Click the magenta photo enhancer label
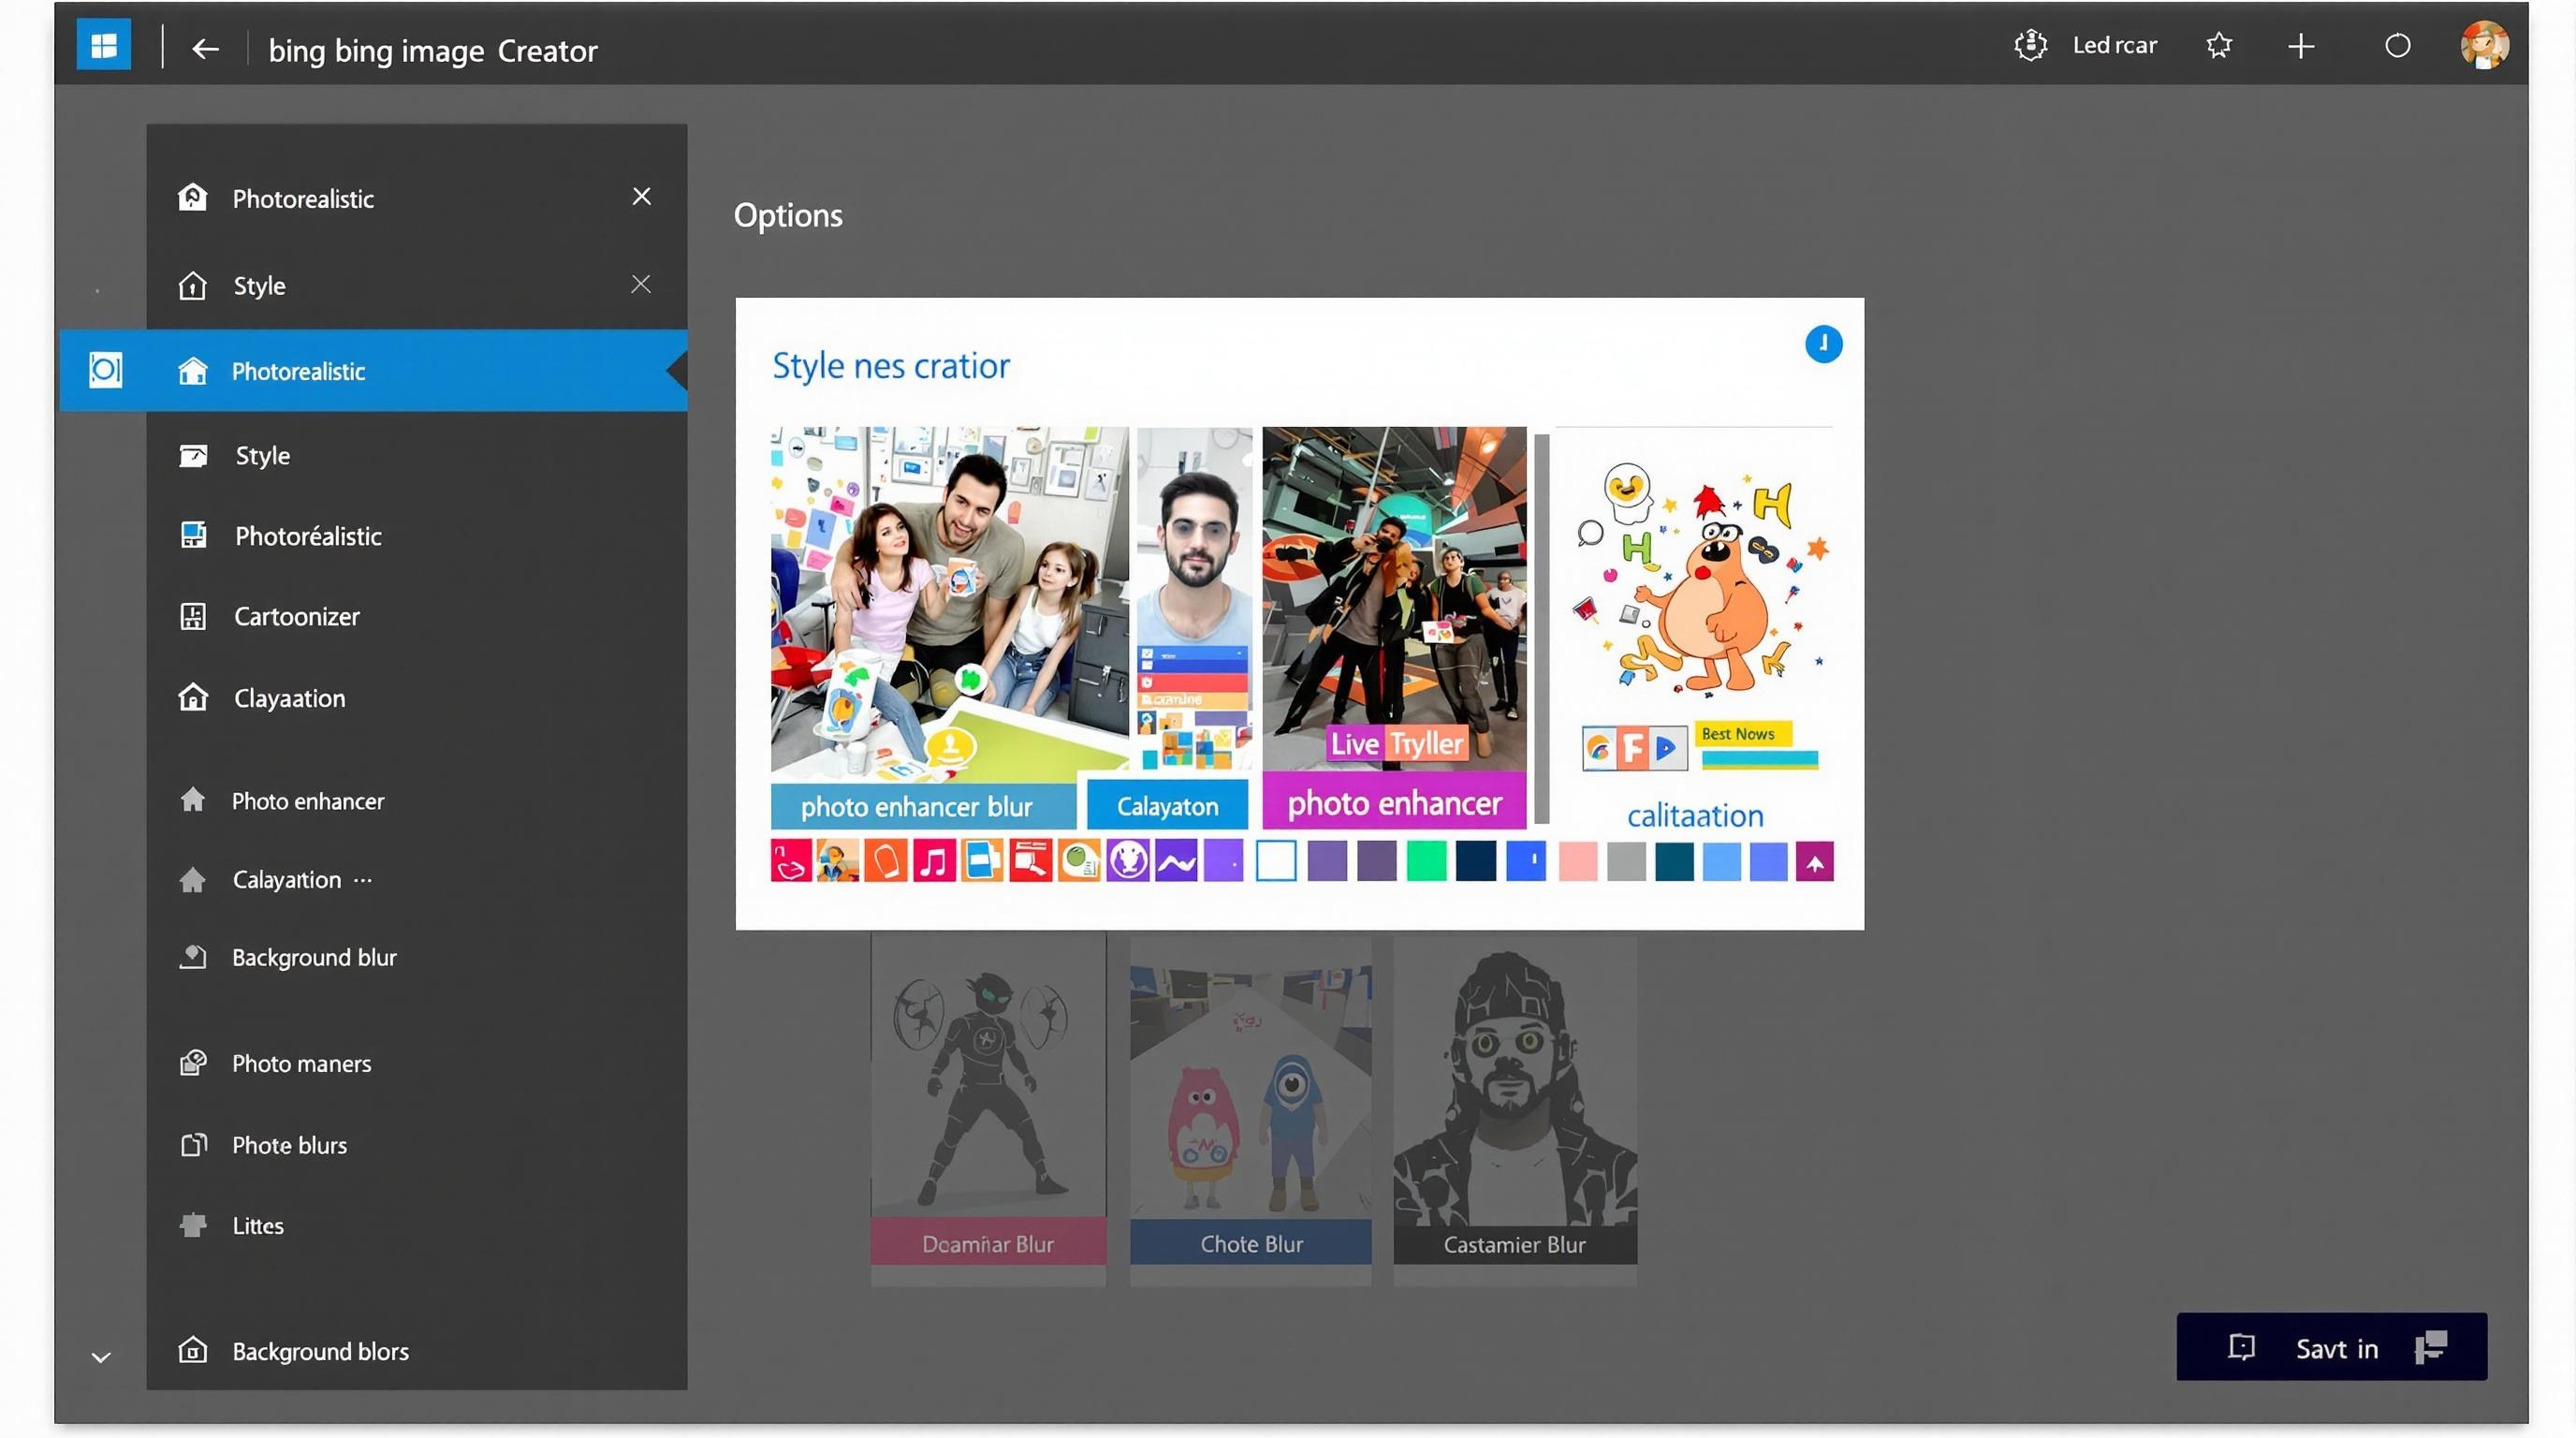Viewport: 2576px width, 1438px height. tap(1394, 802)
